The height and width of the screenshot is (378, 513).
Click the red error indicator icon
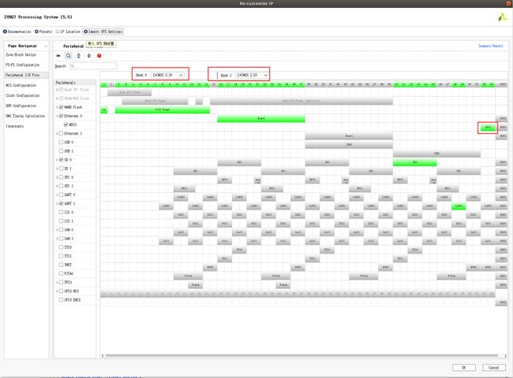(x=99, y=56)
